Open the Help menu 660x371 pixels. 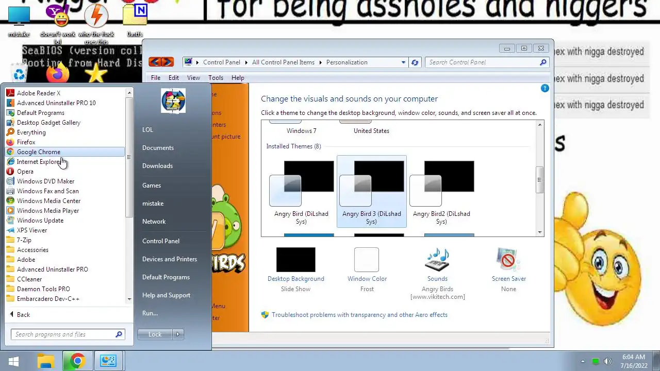pyautogui.click(x=238, y=78)
